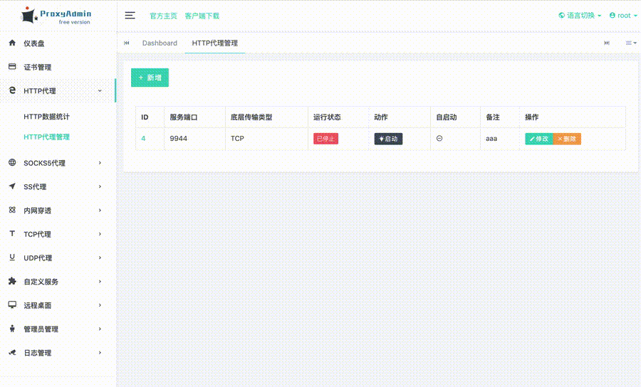Switch to the Dashboard tab
Viewport: 641px width, 387px height.
pyautogui.click(x=160, y=43)
